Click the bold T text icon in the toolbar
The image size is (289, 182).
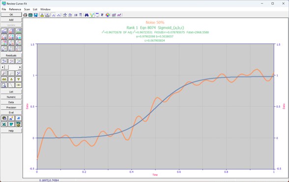point(102,15)
